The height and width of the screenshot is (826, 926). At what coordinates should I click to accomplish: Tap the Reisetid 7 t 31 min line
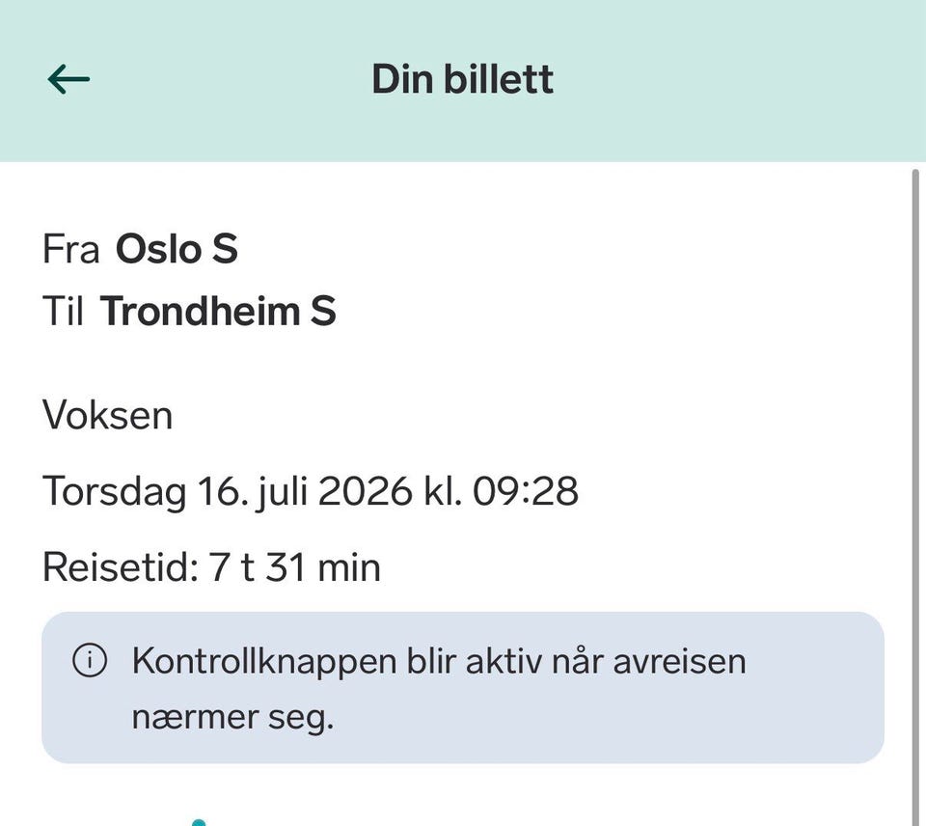211,567
